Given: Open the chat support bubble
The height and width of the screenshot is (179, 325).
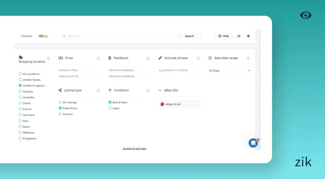Looking at the screenshot, I should pyautogui.click(x=253, y=143).
